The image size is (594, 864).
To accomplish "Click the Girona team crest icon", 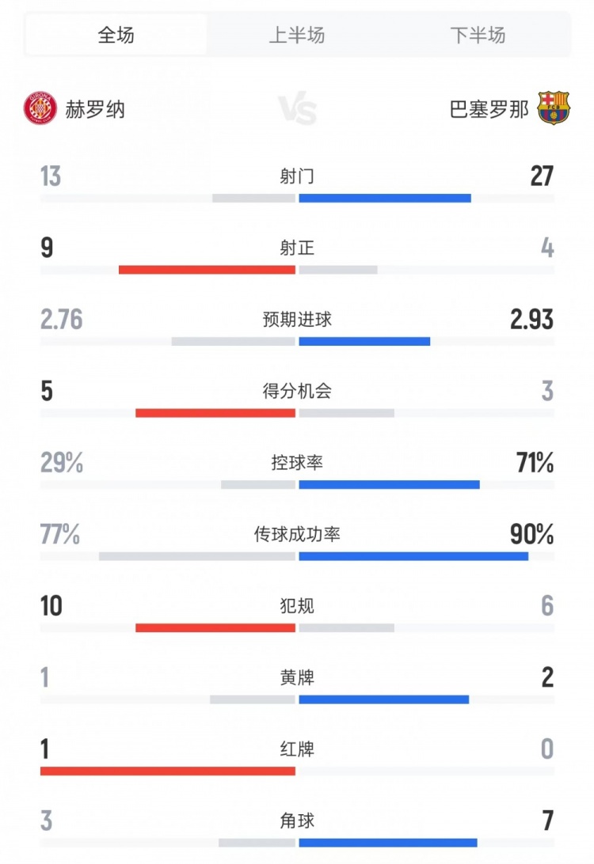I will coord(38,108).
